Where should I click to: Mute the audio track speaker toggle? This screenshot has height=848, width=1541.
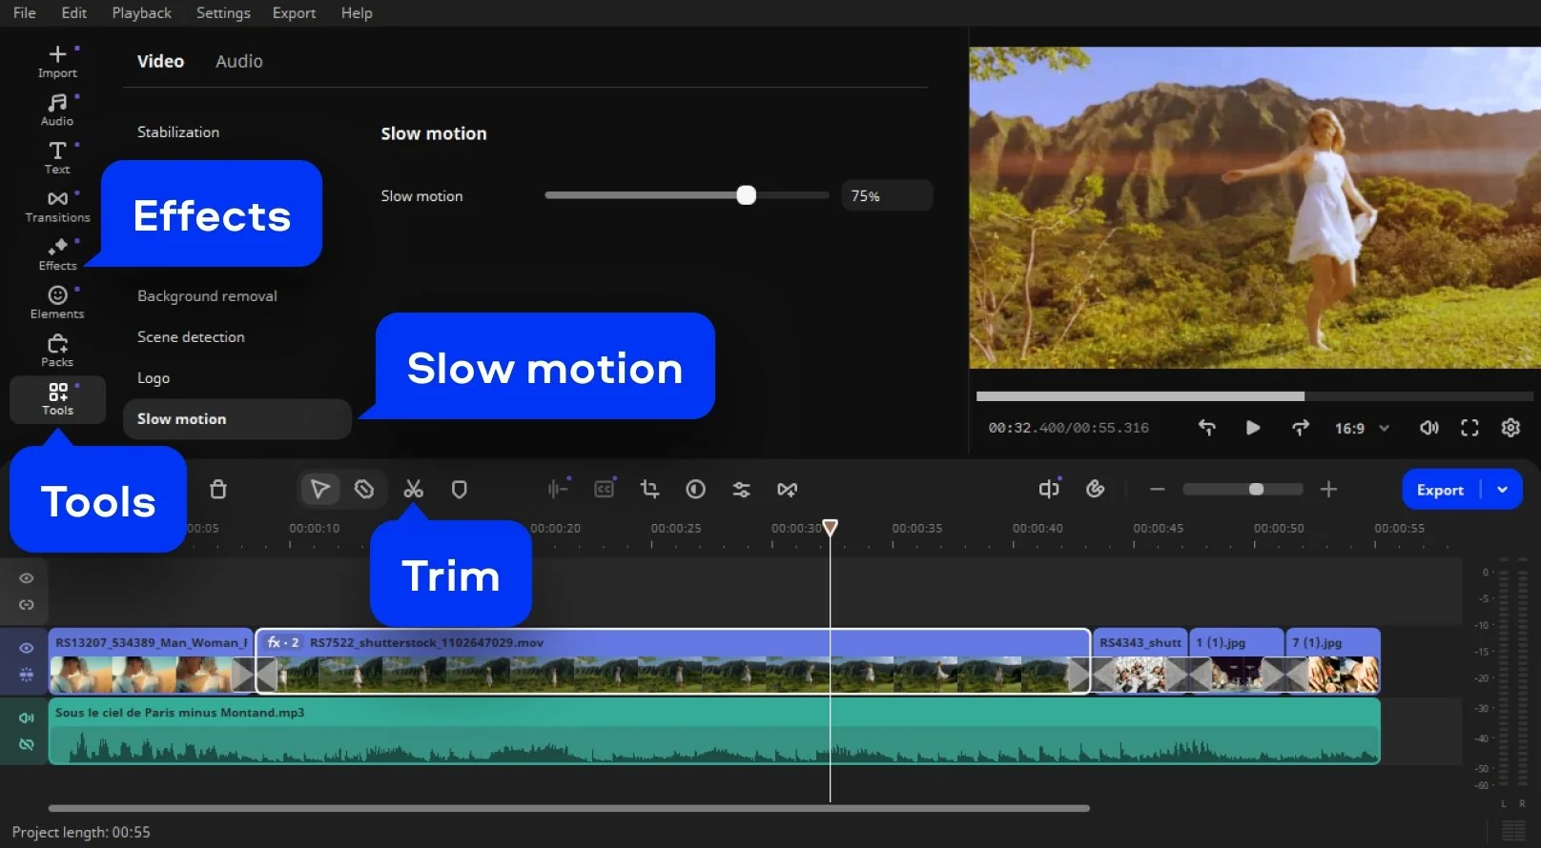(x=27, y=717)
